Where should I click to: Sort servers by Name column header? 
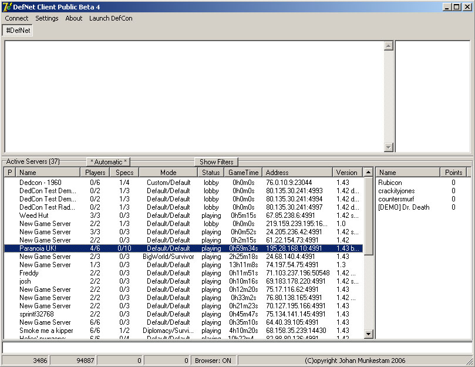(x=48, y=173)
